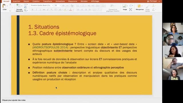This screenshot has height=103, width=183.
Task: Open the Réorganiser dropdown arrow
Action: pyautogui.click(x=142, y=6)
